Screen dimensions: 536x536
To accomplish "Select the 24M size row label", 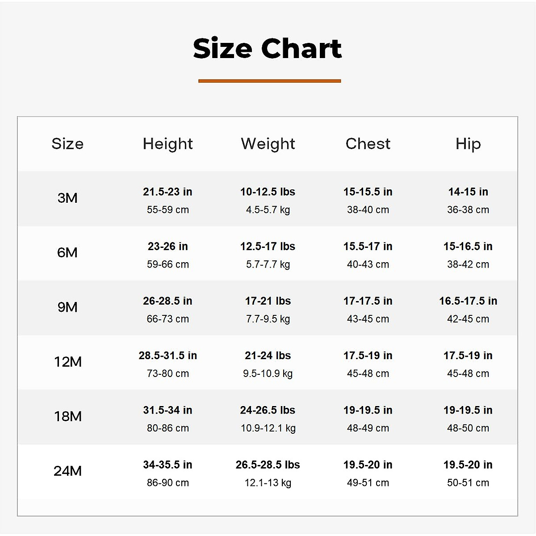I will point(68,471).
